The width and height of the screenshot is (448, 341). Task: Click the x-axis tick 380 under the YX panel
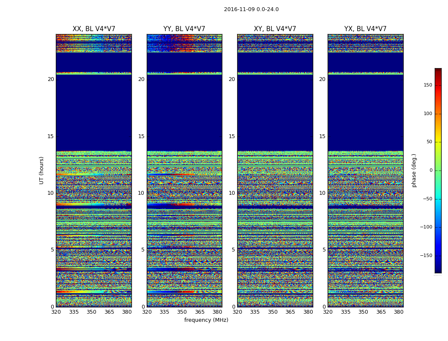[x=399, y=312]
